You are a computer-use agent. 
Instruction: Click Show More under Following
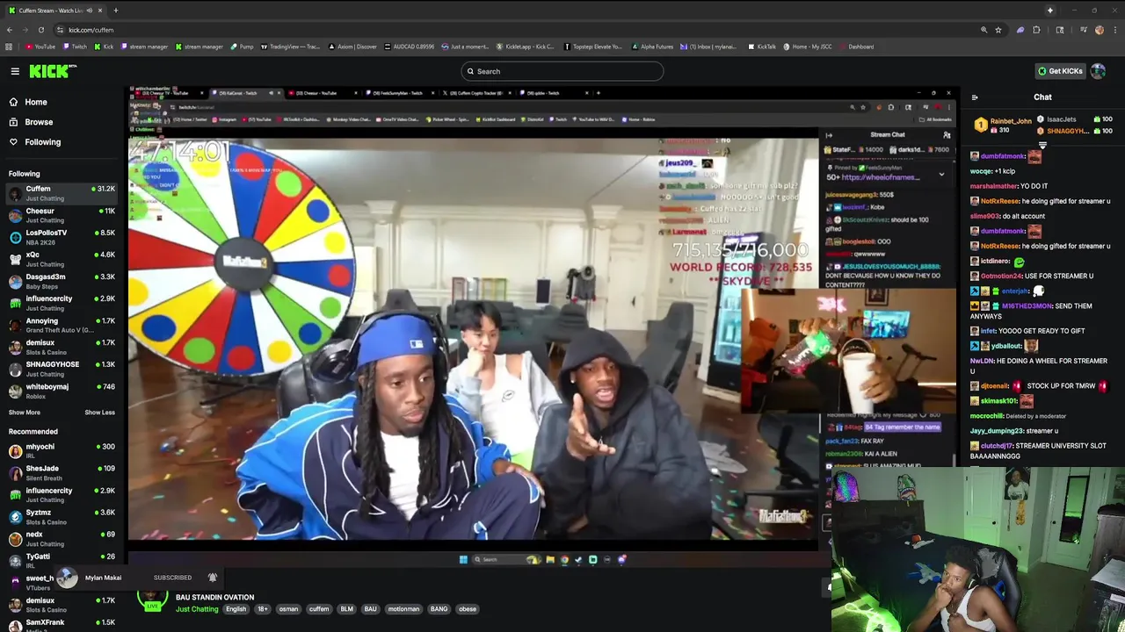click(25, 413)
